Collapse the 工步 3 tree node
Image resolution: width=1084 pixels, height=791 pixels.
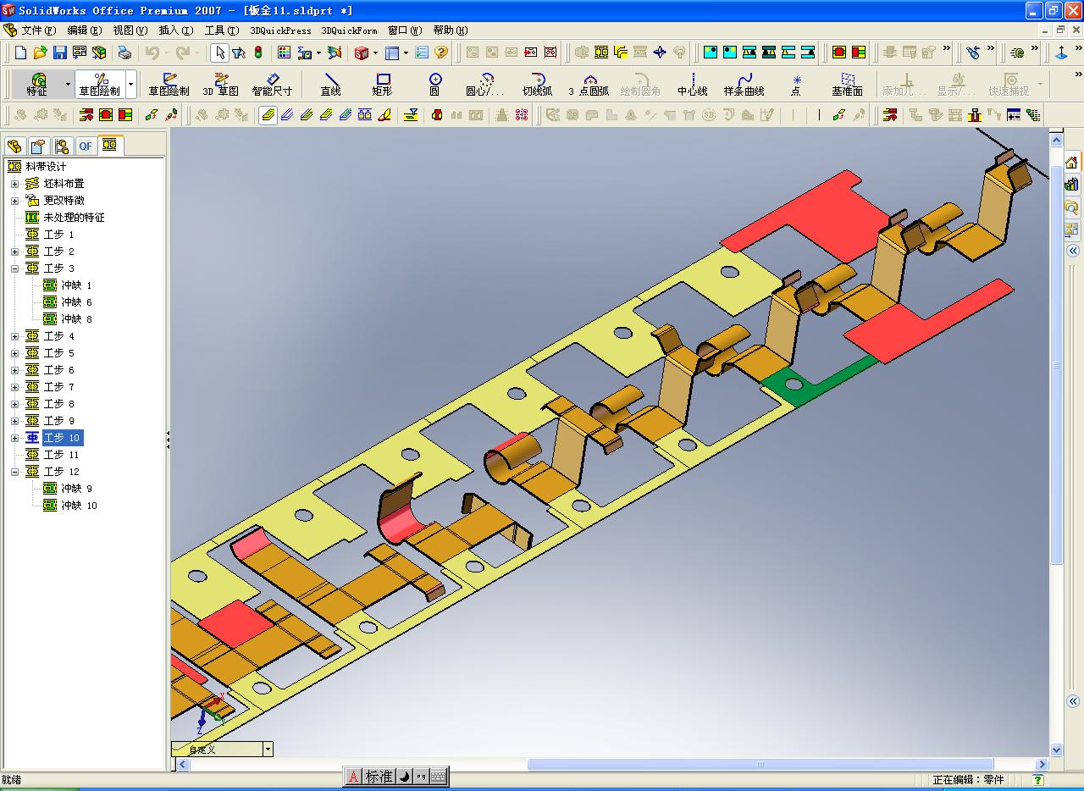(14, 268)
